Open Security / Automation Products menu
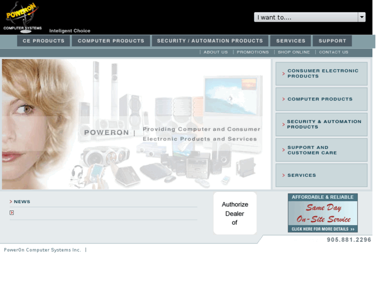The width and height of the screenshot is (391, 293). pos(210,41)
